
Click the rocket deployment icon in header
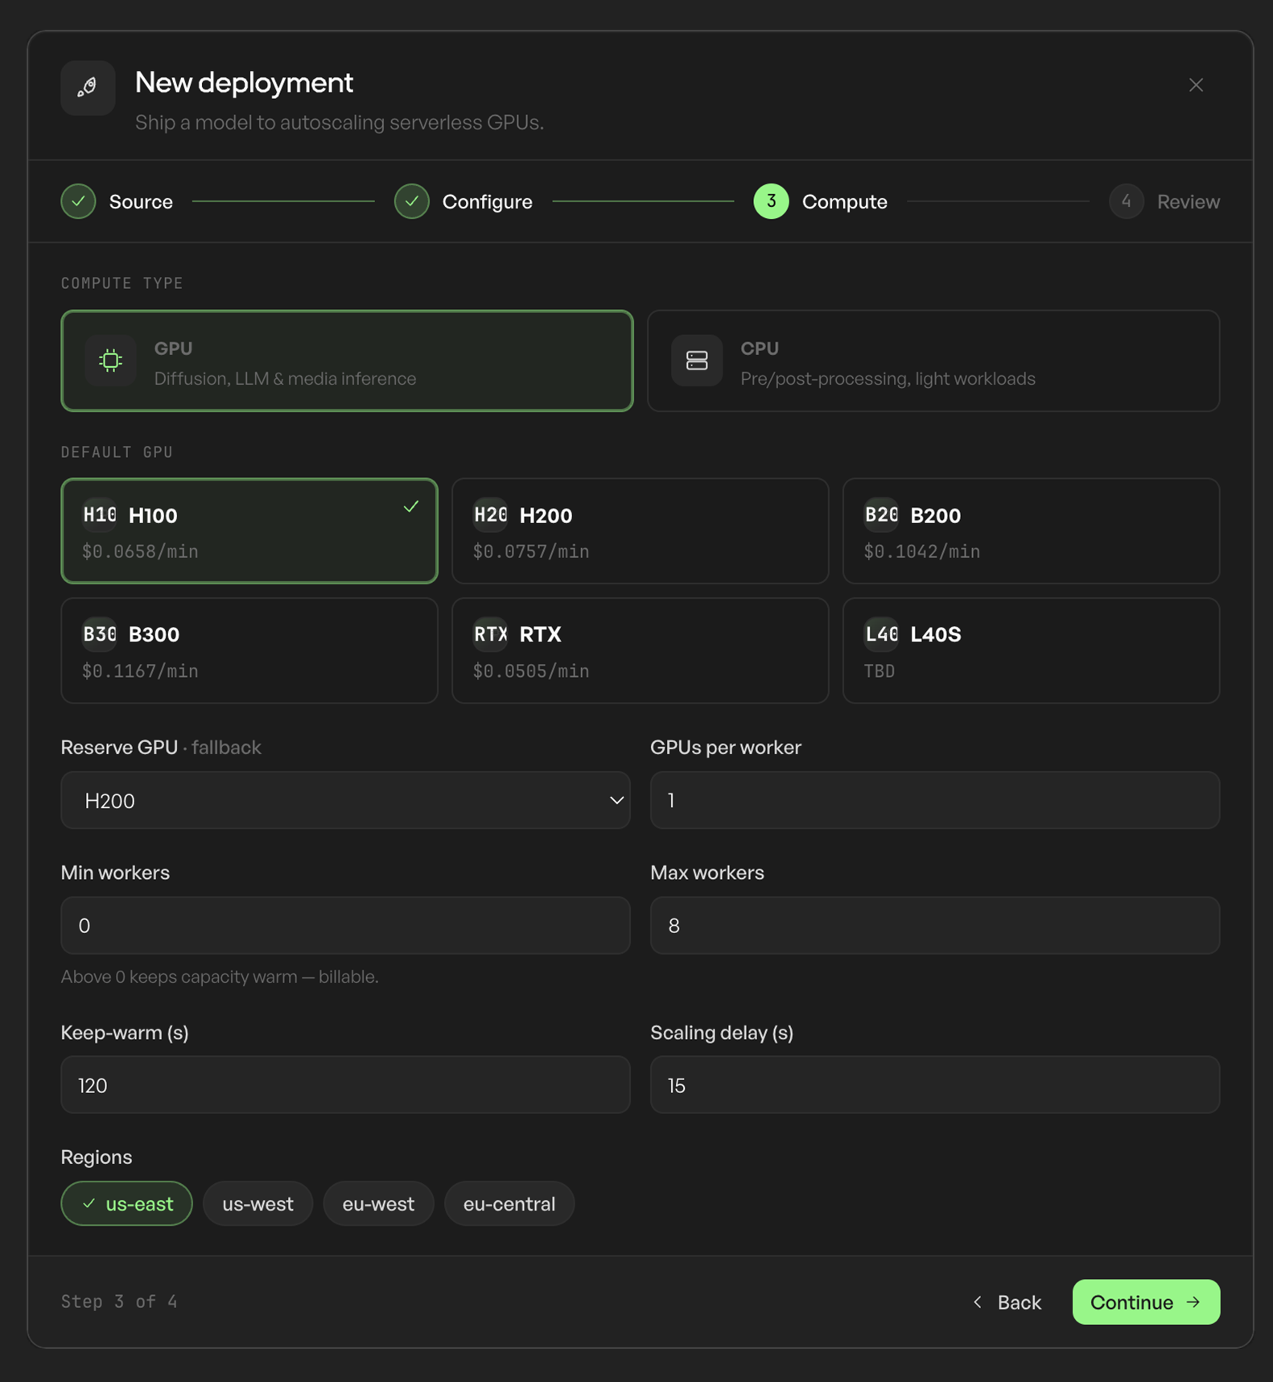pos(88,88)
